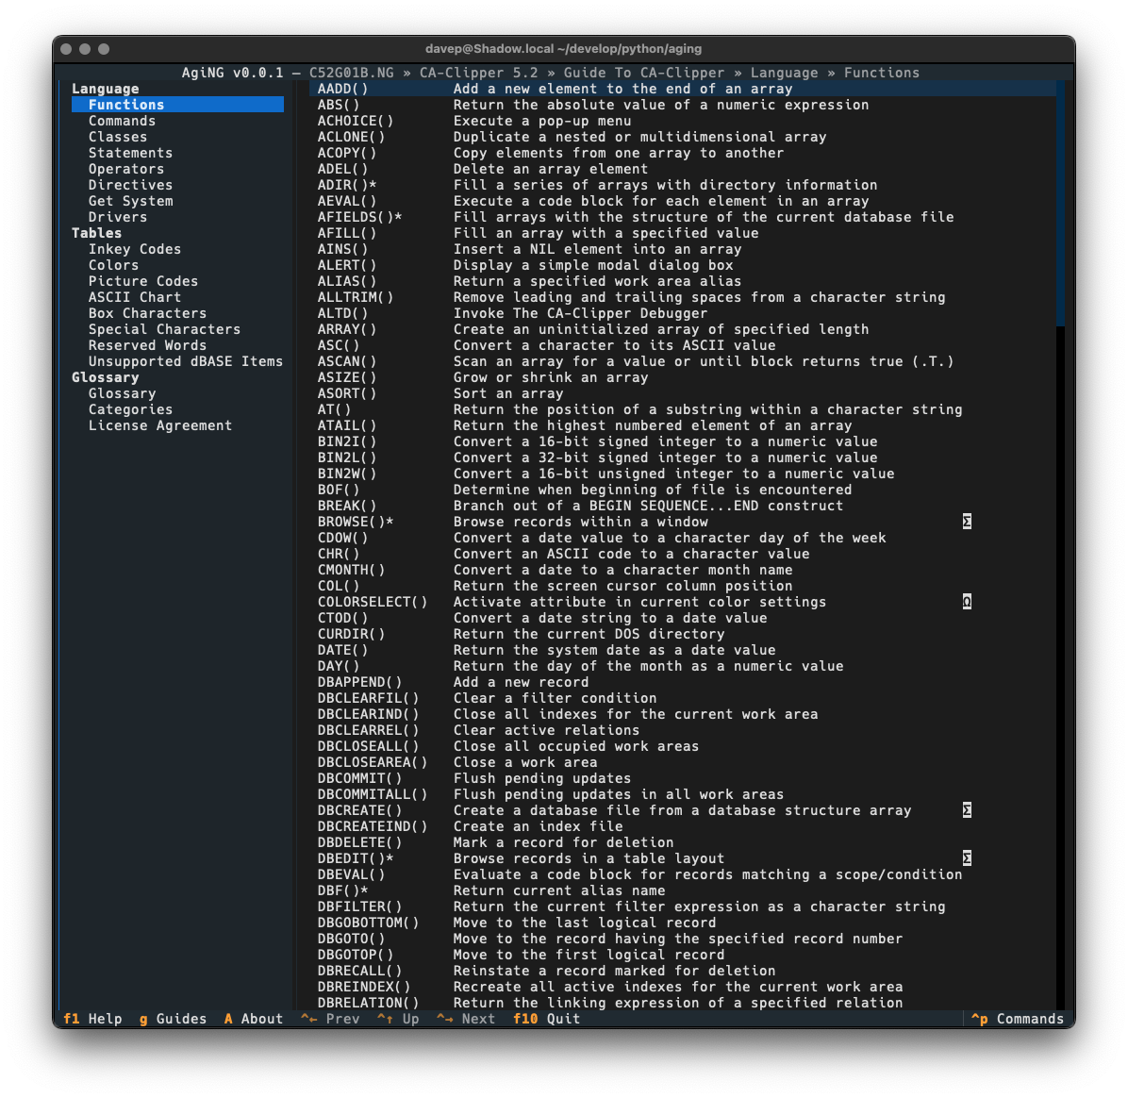Open the DBCREATE() function entry
The width and height of the screenshot is (1128, 1098).
tap(359, 810)
